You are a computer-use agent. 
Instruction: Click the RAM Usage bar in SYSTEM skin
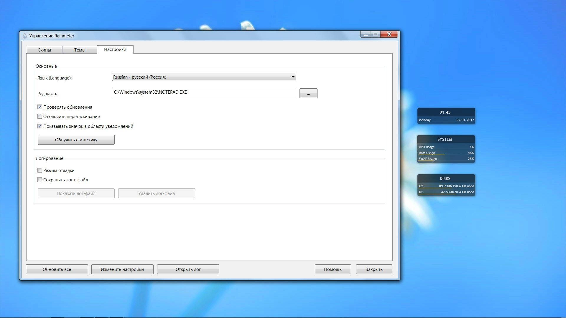coord(446,153)
